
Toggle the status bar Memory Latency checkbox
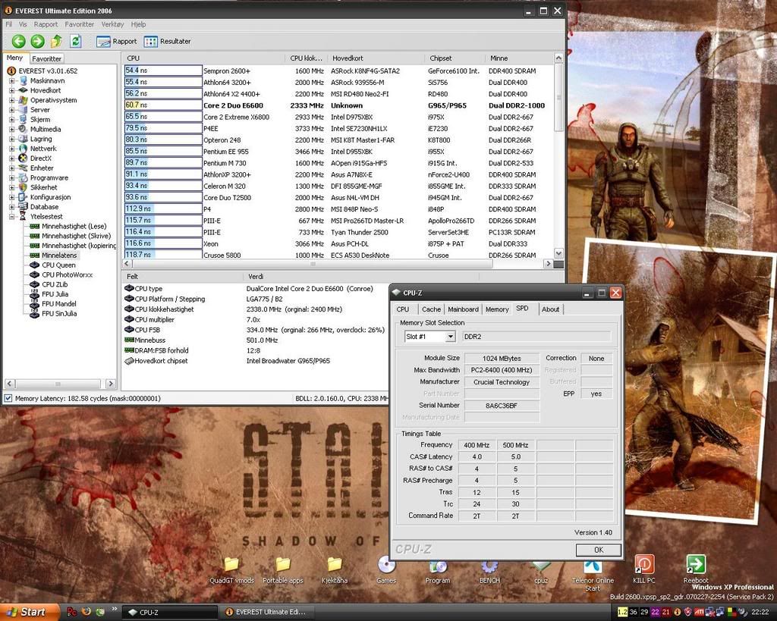[8, 398]
